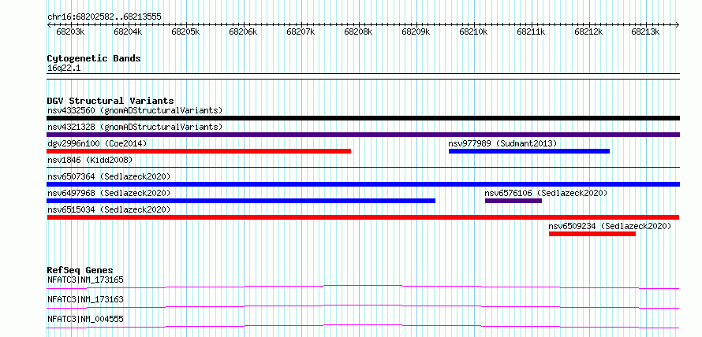
Task: Click the NFATC3|NM_173163 gene label
Action: coord(85,299)
